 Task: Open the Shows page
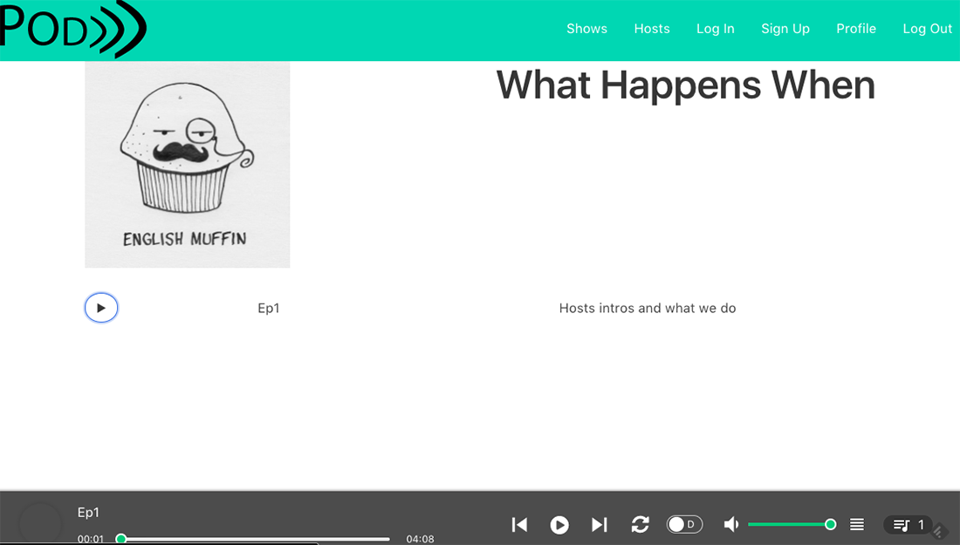point(586,29)
